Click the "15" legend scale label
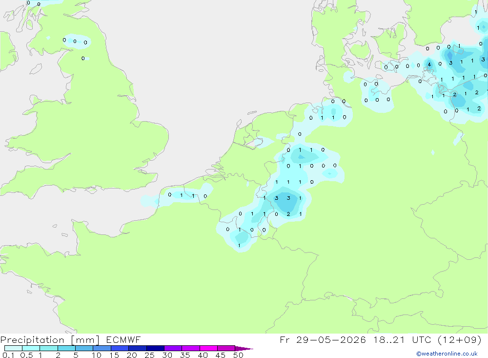The height and width of the screenshot is (358, 488). pyautogui.click(x=114, y=355)
